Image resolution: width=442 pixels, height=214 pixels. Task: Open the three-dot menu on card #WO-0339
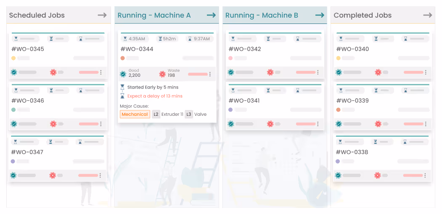pyautogui.click(x=426, y=124)
